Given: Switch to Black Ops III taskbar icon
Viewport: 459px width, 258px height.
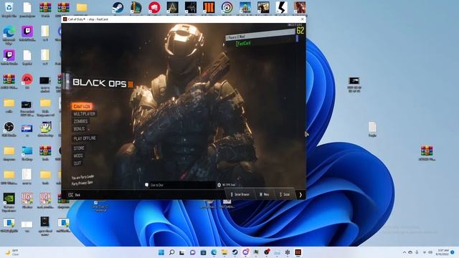Looking at the screenshot, I should (x=298, y=252).
